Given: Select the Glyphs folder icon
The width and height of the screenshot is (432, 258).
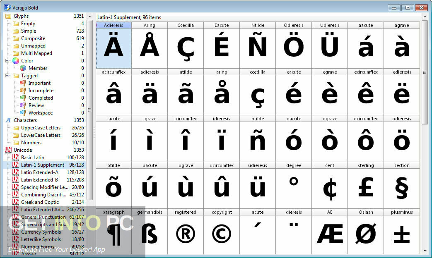Looking at the screenshot, I should point(9,16).
